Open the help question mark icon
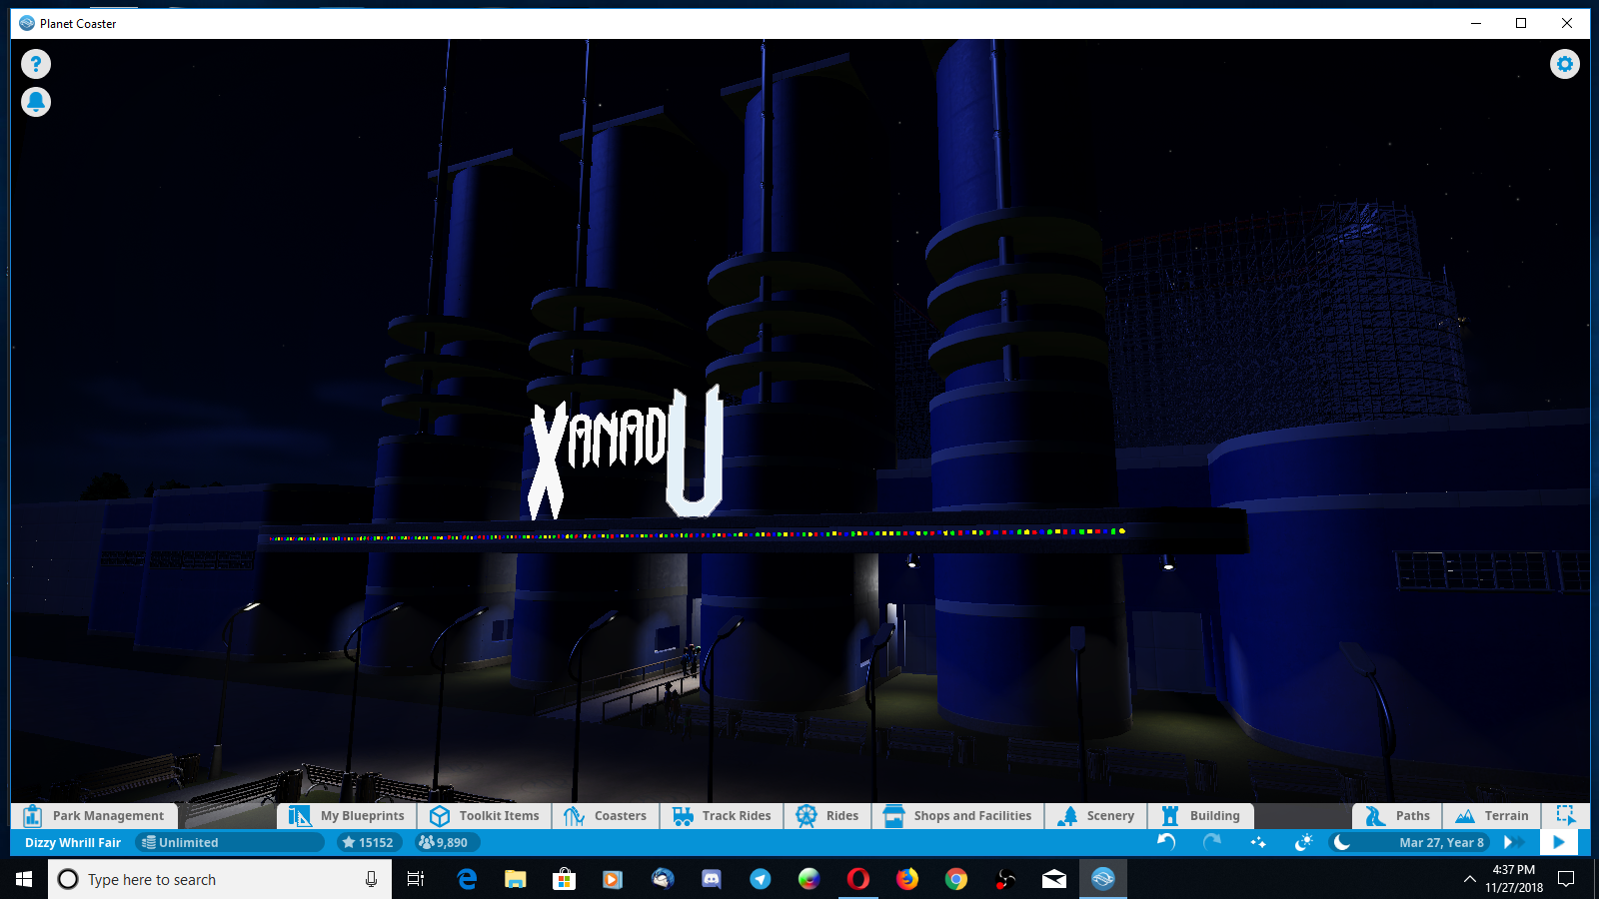This screenshot has width=1599, height=899. (36, 64)
